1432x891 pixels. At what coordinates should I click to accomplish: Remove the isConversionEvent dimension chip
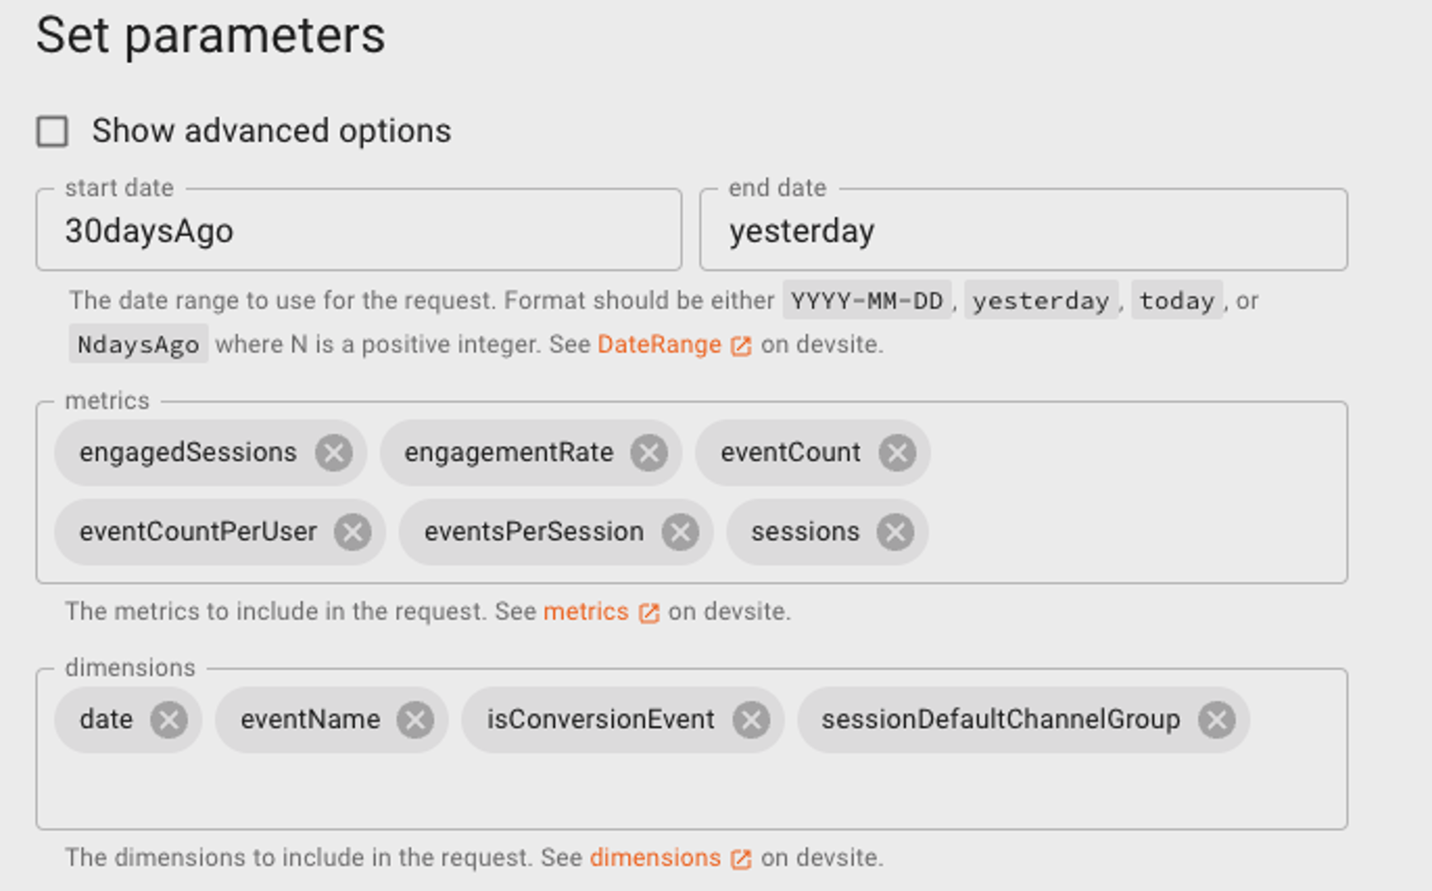click(x=751, y=720)
